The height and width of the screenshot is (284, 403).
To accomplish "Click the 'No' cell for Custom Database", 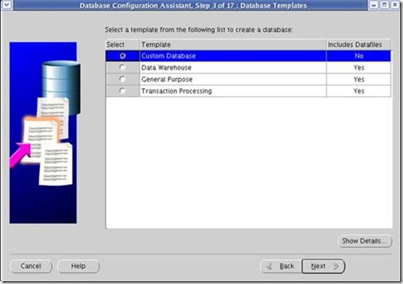I will click(359, 56).
